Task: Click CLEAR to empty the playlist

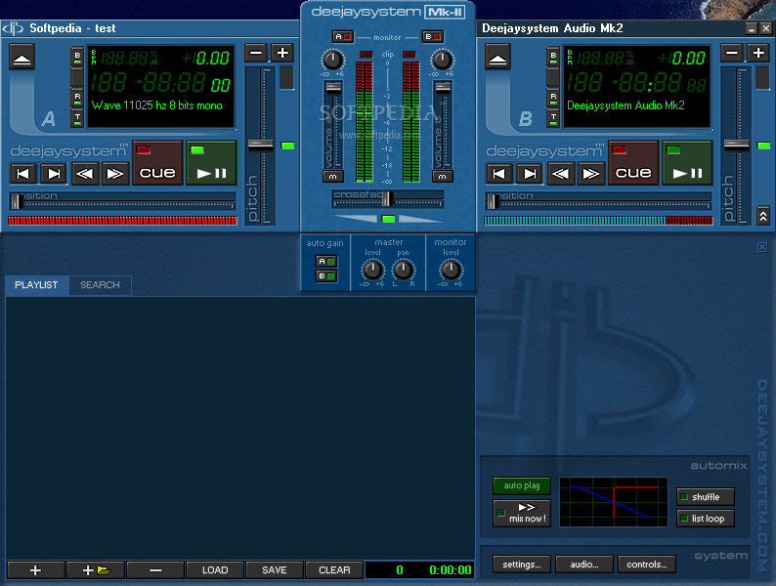Action: [334, 570]
